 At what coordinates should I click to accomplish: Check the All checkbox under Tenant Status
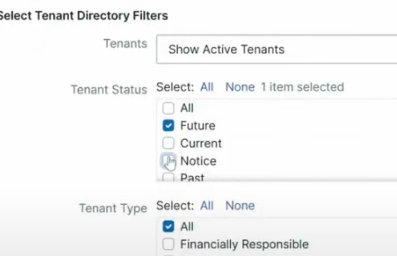(168, 108)
